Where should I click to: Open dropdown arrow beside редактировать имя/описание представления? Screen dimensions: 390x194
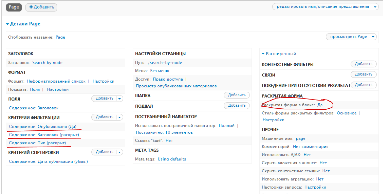coord(375,7)
